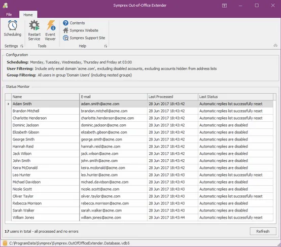
Task: Click the database path in status bar
Action: tap(69, 243)
